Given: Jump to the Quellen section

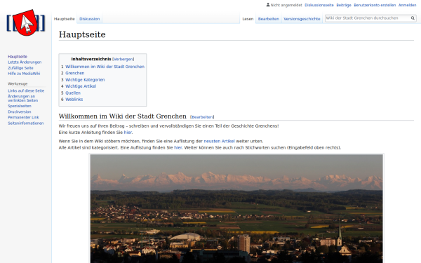Looking at the screenshot, I should [x=73, y=93].
